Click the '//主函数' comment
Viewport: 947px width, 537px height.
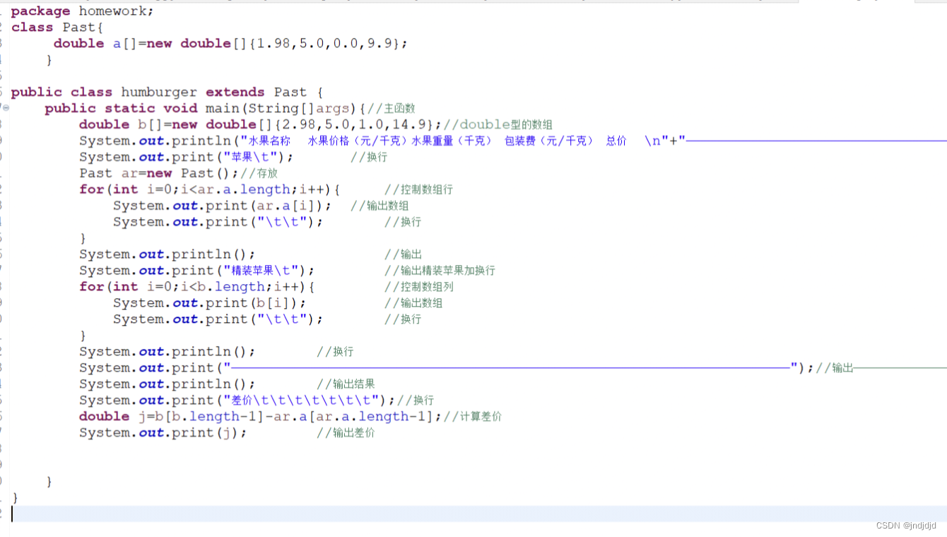pyautogui.click(x=392, y=109)
